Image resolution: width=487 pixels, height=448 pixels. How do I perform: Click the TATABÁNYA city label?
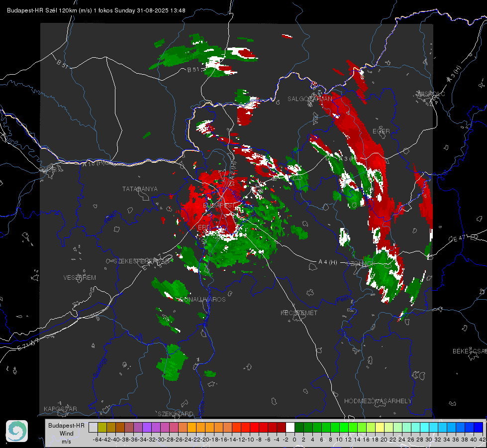tap(140, 189)
